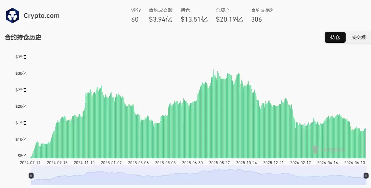Click the 2026-04-16 date label
Viewport: 371px width, 188px height.
[327, 163]
